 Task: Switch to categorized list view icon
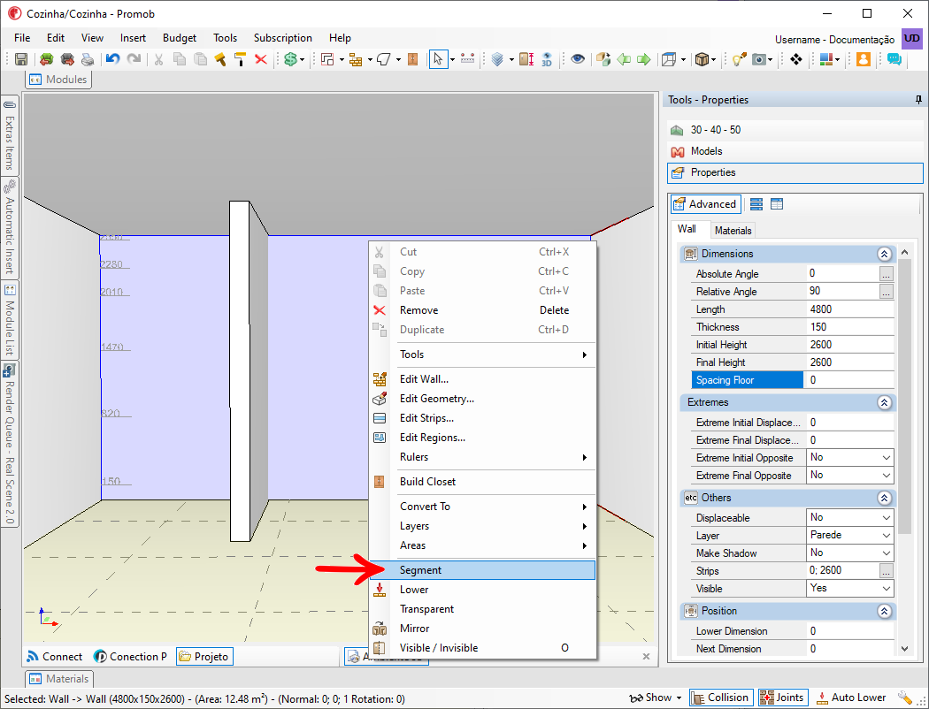pyautogui.click(x=756, y=204)
